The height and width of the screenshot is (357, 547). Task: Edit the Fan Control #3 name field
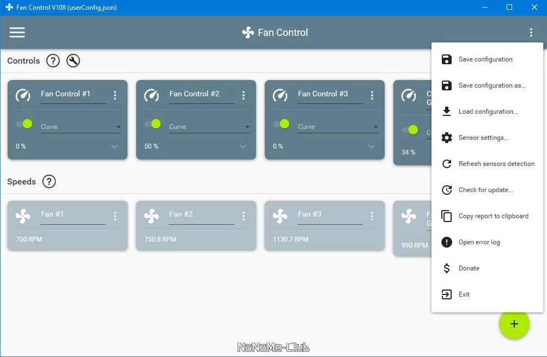click(x=330, y=94)
